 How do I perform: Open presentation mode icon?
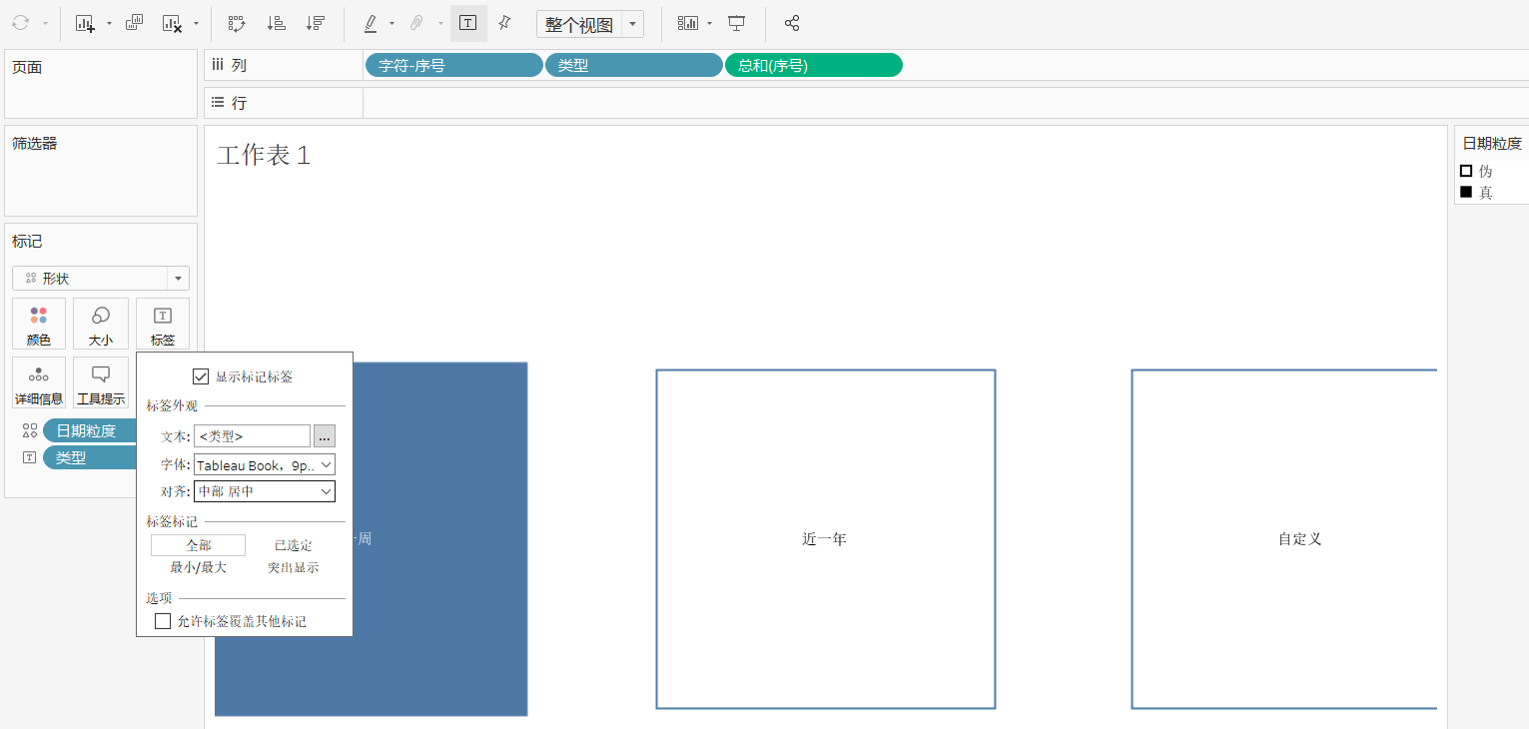(736, 23)
